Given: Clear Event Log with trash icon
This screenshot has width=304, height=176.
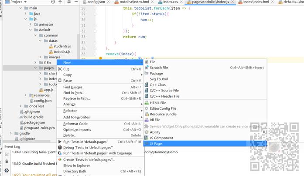Looking at the screenshot, I should (7, 161).
